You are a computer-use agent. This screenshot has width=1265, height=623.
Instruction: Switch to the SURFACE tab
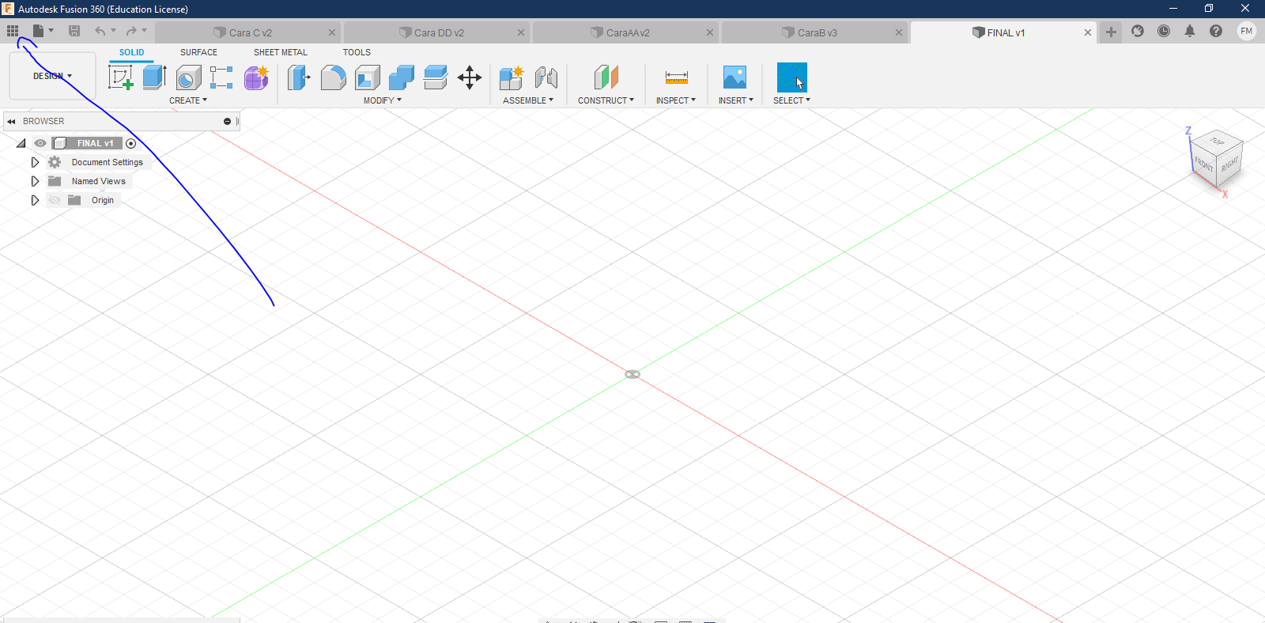198,52
